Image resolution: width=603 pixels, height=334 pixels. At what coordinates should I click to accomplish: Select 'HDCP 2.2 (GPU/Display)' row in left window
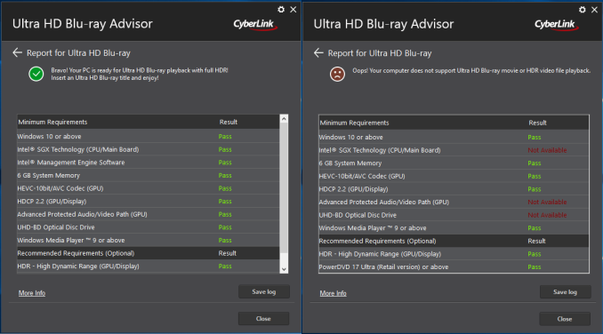tap(148, 201)
